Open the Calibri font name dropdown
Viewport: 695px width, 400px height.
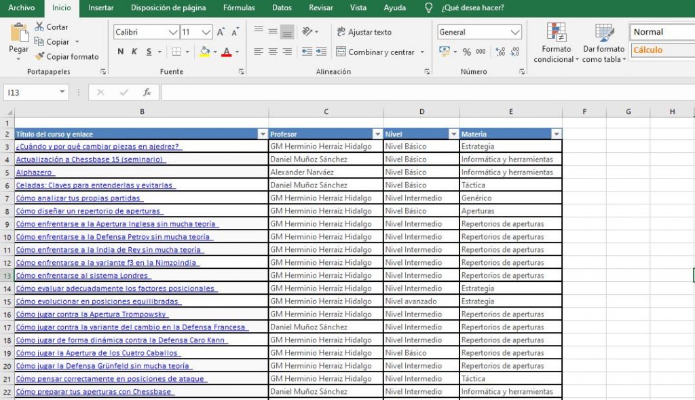[173, 32]
